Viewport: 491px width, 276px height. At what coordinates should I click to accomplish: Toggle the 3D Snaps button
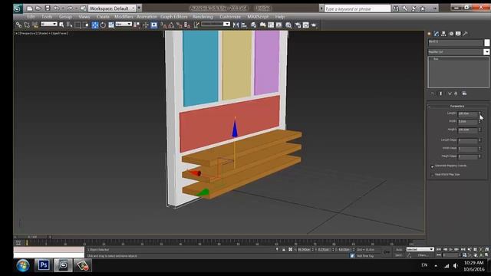tap(163, 25)
